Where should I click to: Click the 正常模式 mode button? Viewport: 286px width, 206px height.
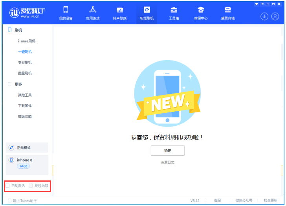point(27,147)
